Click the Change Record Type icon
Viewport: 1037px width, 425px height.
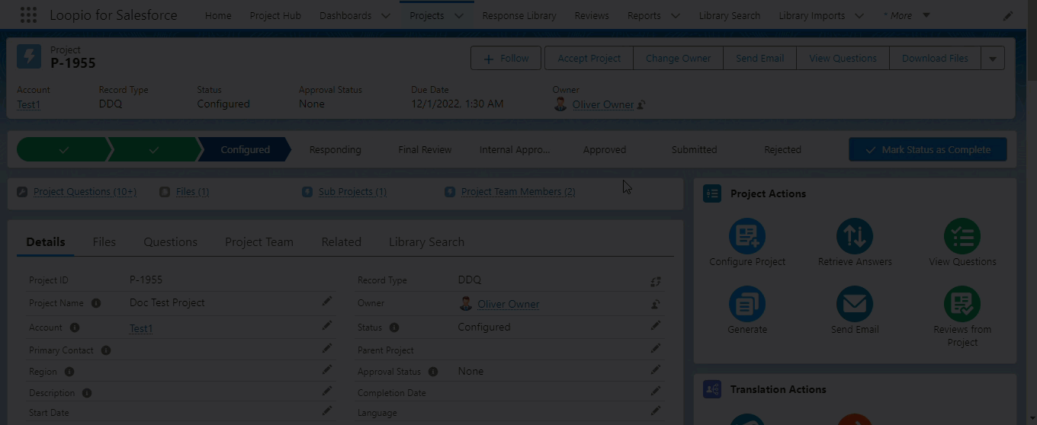click(x=656, y=281)
